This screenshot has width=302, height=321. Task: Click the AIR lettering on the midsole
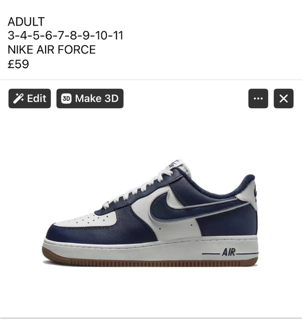(x=229, y=252)
